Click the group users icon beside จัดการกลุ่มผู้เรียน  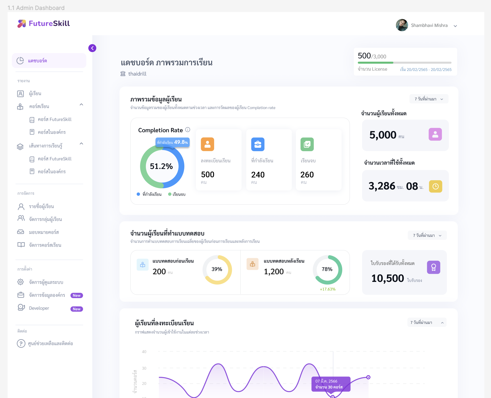(x=21, y=218)
